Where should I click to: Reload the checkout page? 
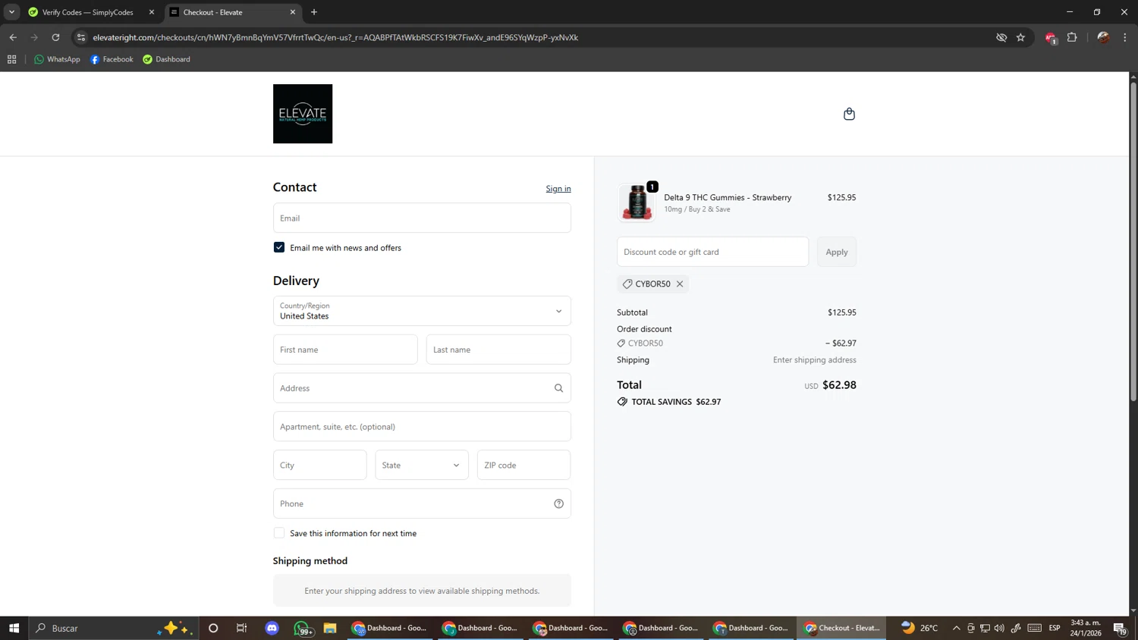click(x=55, y=37)
